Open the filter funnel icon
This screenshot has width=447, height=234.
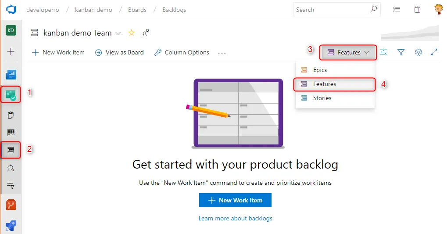coord(401,52)
